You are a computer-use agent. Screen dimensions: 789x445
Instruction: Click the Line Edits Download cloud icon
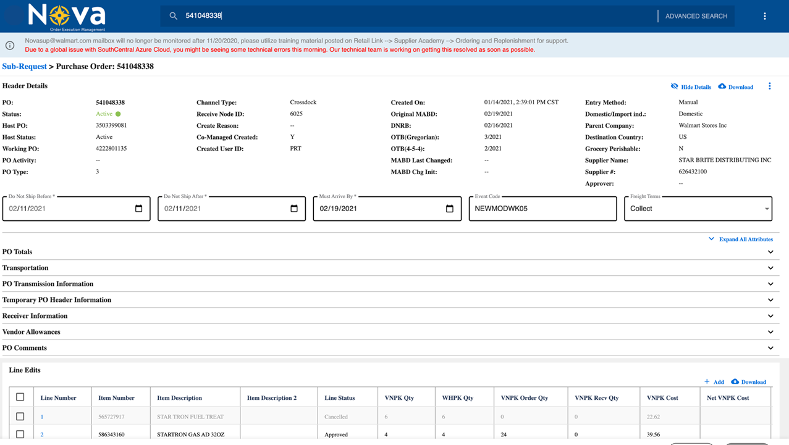[735, 381]
